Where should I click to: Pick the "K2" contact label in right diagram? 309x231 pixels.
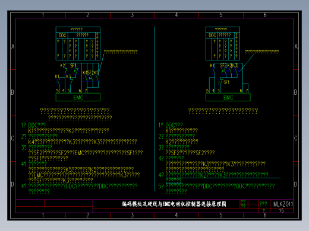(x=229, y=66)
